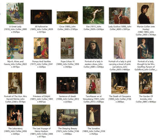Viewport: 159px width, 140px height.
Task: Select the 'Lady Godiva (1898)' file name text
Action: pos(120,28)
